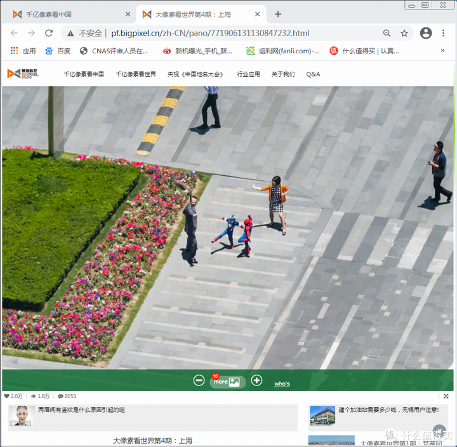Close the 大像素看世界第4期 tab
Viewport: 457px width, 447px height.
[x=257, y=14]
